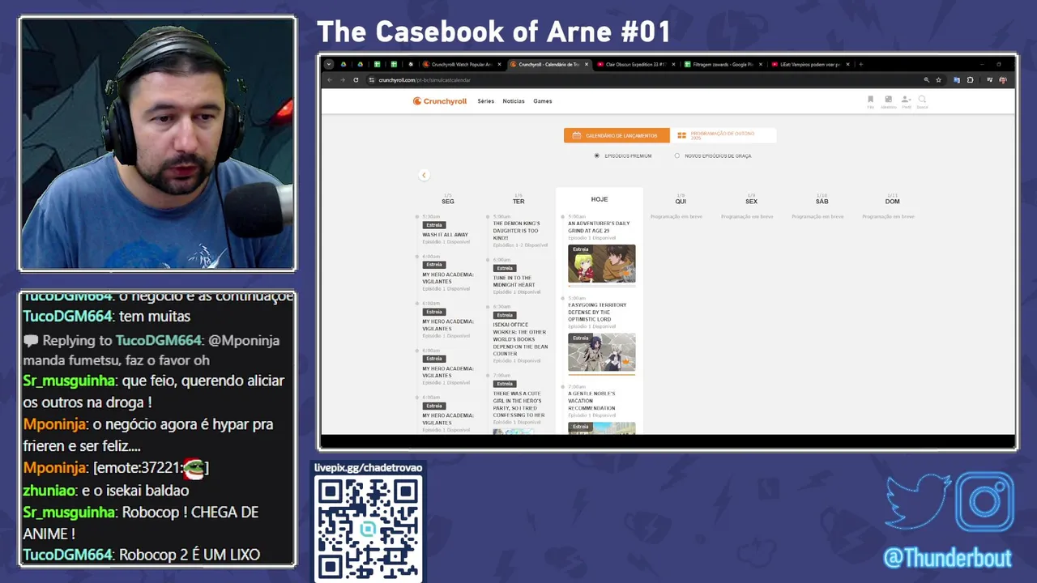Open the Séries menu
1037x583 pixels.
[486, 101]
